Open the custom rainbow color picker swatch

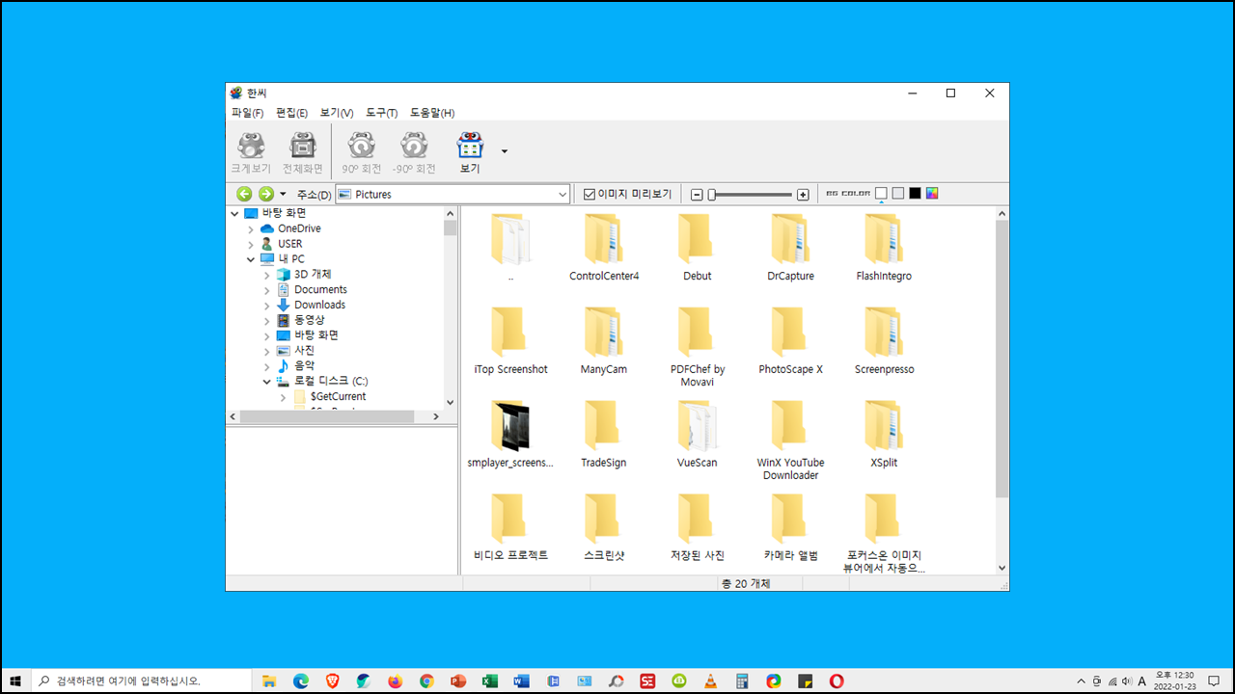click(x=932, y=194)
